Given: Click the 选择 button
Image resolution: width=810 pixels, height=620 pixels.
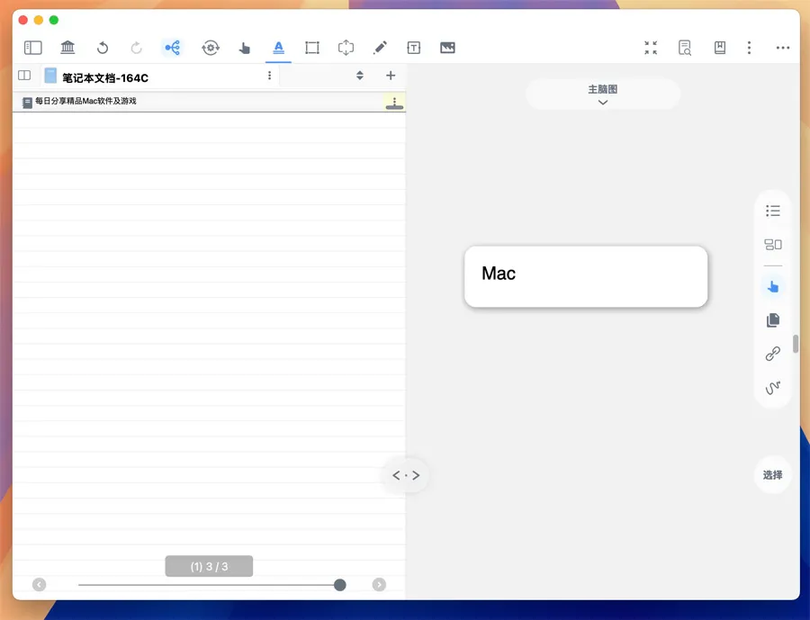Looking at the screenshot, I should coord(772,475).
